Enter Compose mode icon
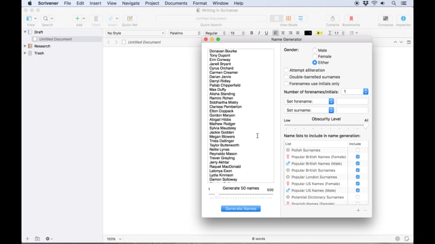The width and height of the screenshot is (435, 244). [385, 18]
